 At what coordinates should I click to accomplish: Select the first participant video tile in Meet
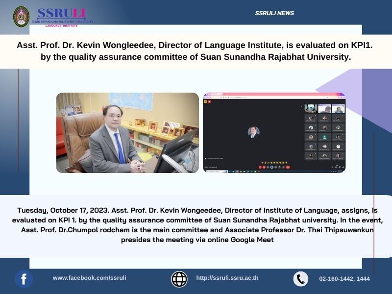tap(311, 109)
